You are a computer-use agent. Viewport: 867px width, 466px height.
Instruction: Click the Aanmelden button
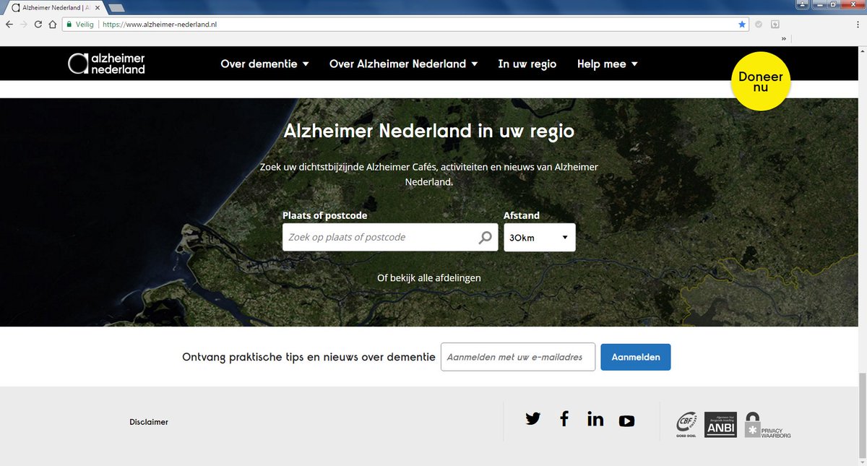click(636, 357)
